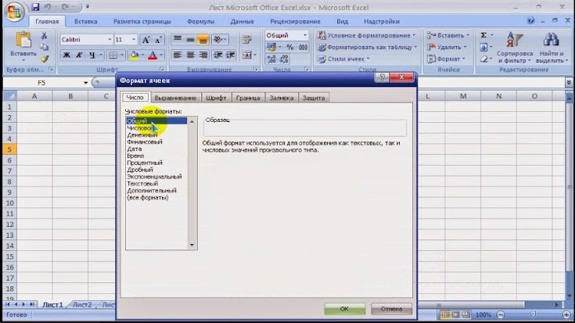Screen dimensions: 575x323
Task: Switch to the Вставка ribbon tab
Action: coord(86,21)
